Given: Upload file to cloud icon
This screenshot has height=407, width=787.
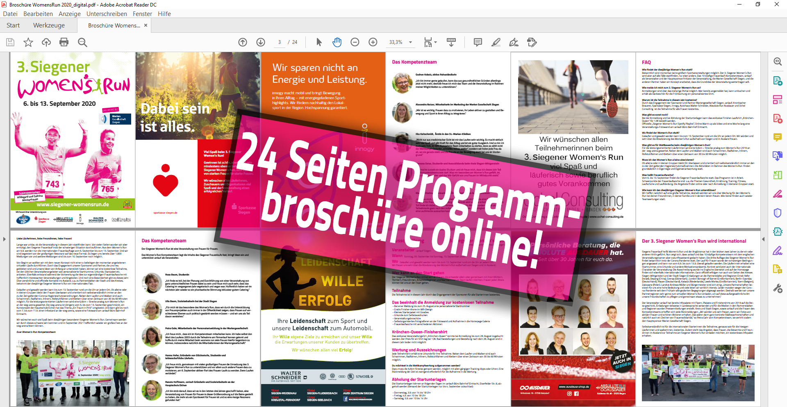Looking at the screenshot, I should click(46, 42).
